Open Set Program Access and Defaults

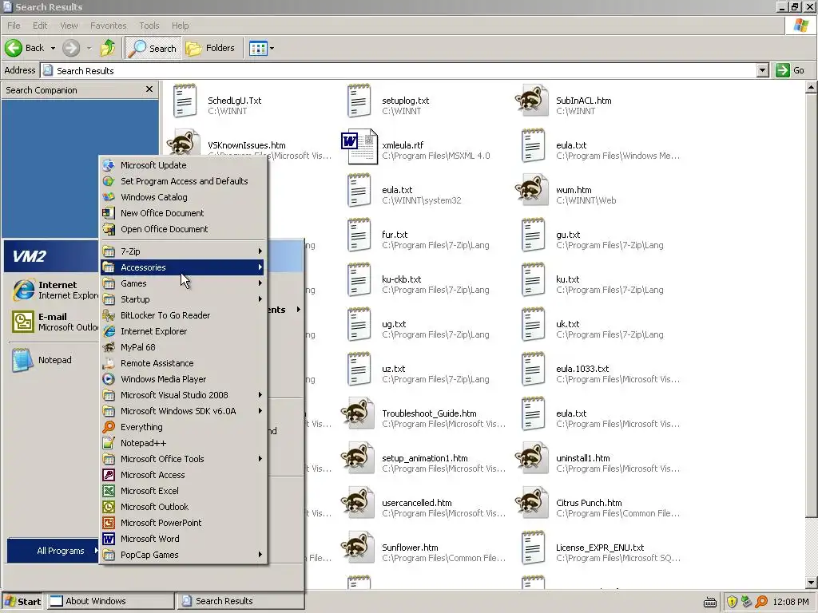(183, 181)
